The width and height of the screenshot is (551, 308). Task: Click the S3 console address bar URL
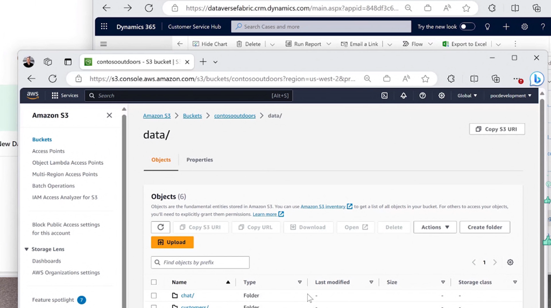coord(222,79)
